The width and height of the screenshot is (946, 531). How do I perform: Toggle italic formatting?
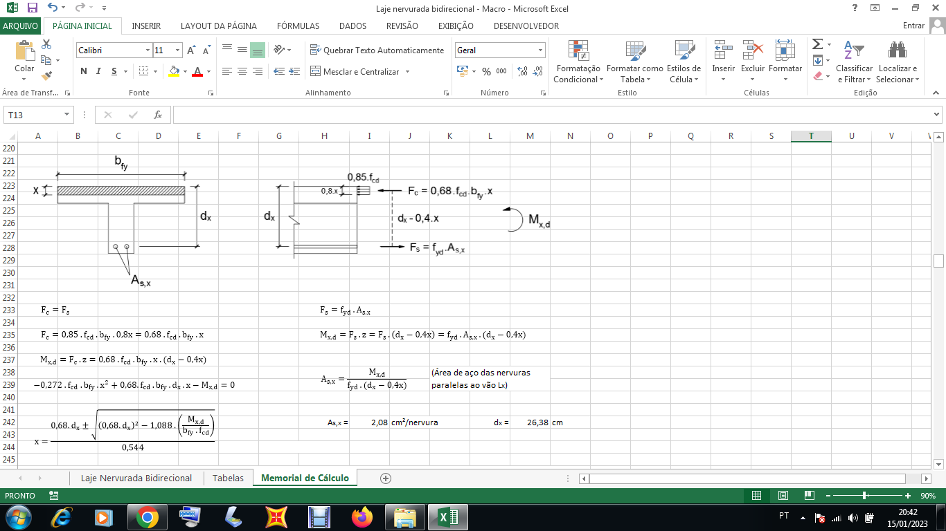point(98,71)
